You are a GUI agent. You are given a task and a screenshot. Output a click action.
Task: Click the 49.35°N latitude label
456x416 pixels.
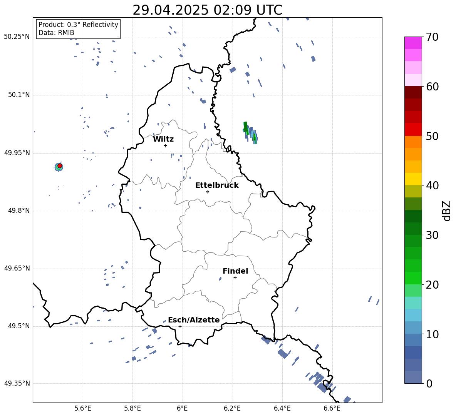pos(17,383)
